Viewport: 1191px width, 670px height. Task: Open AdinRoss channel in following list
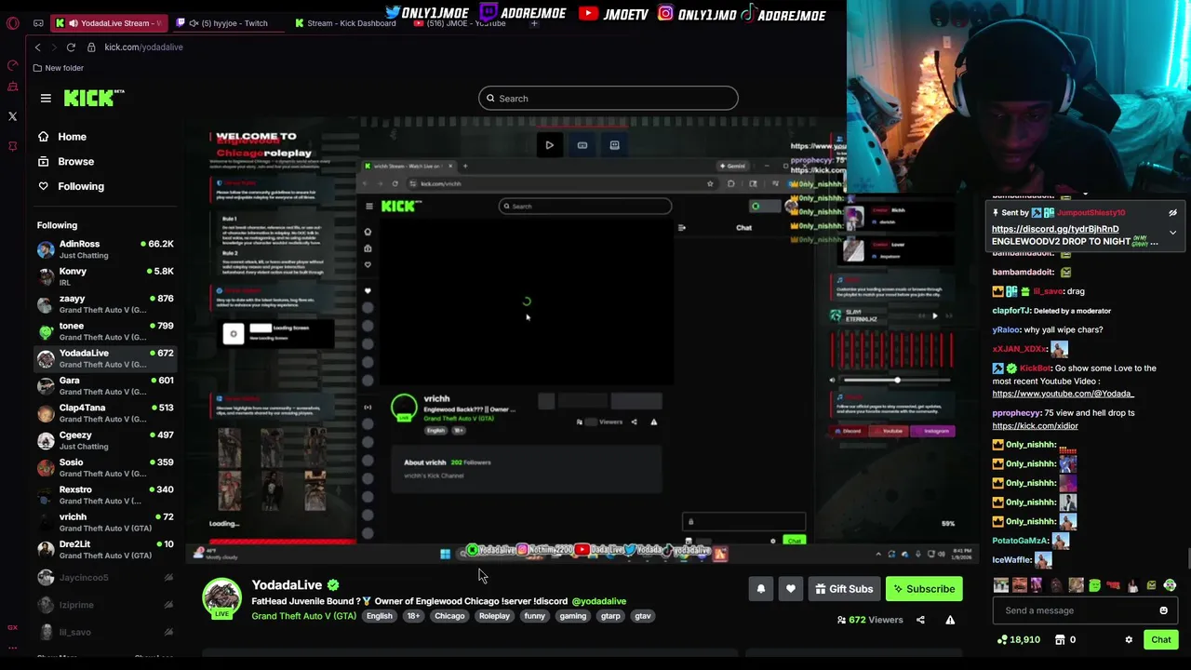pyautogui.click(x=105, y=249)
